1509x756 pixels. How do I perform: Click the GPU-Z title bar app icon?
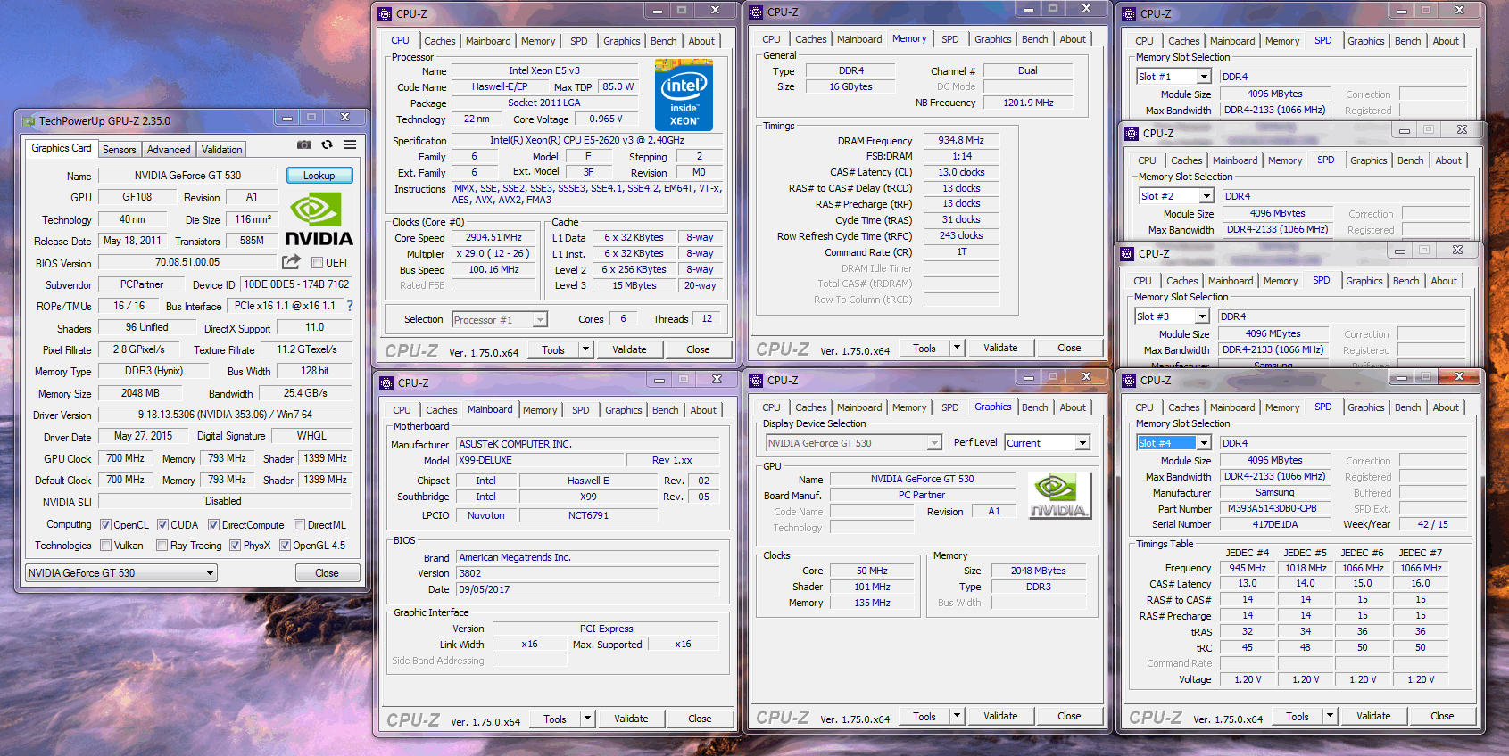[x=29, y=121]
